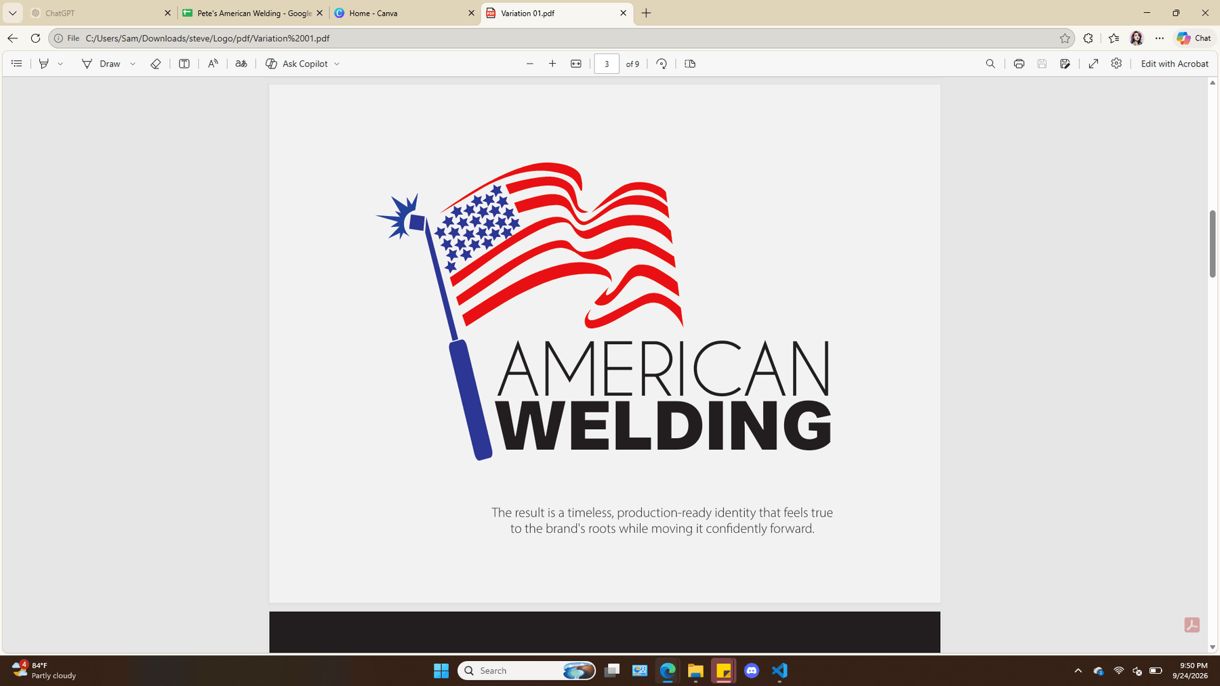Print the PDF document
The height and width of the screenshot is (686, 1220).
click(x=1019, y=64)
